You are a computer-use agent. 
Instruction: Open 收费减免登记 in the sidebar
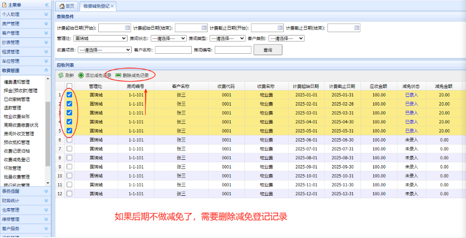(17, 160)
